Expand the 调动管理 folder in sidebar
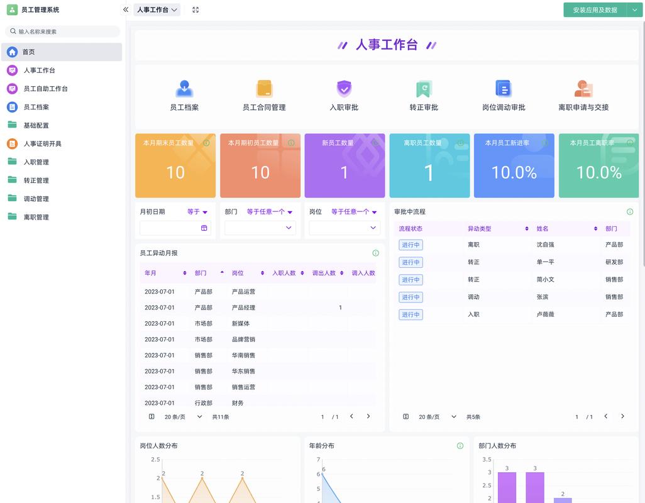This screenshot has width=645, height=503. pyautogui.click(x=62, y=199)
